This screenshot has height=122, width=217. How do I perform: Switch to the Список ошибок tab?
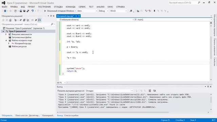point(71,115)
